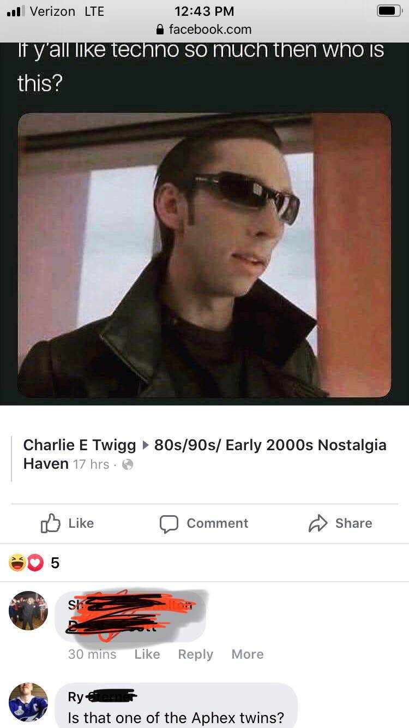The width and height of the screenshot is (409, 728).
Task: Open the techno meme photo
Action: tap(204, 255)
